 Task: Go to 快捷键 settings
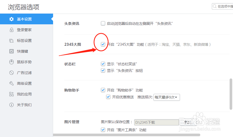26,51
